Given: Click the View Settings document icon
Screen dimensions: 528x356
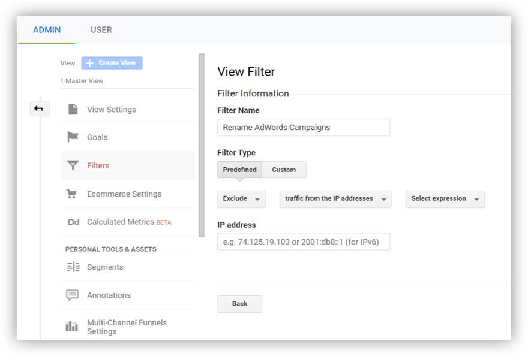Looking at the screenshot, I should (73, 109).
